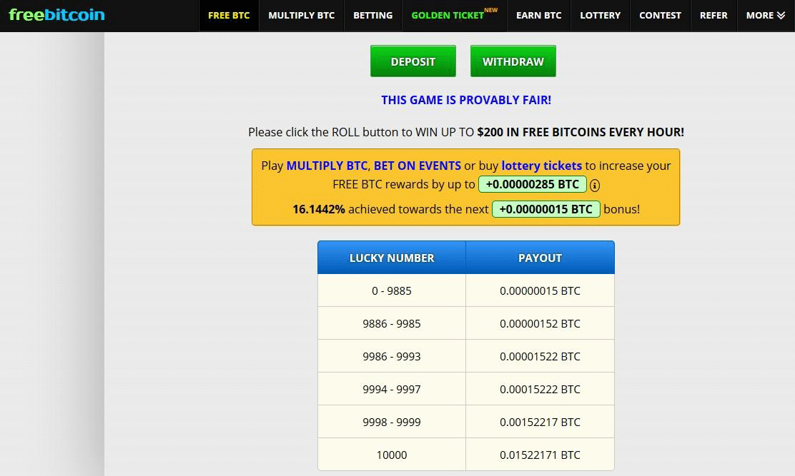Select the 0.00152217 BTC payout cell
This screenshot has height=476, width=795.
click(540, 422)
